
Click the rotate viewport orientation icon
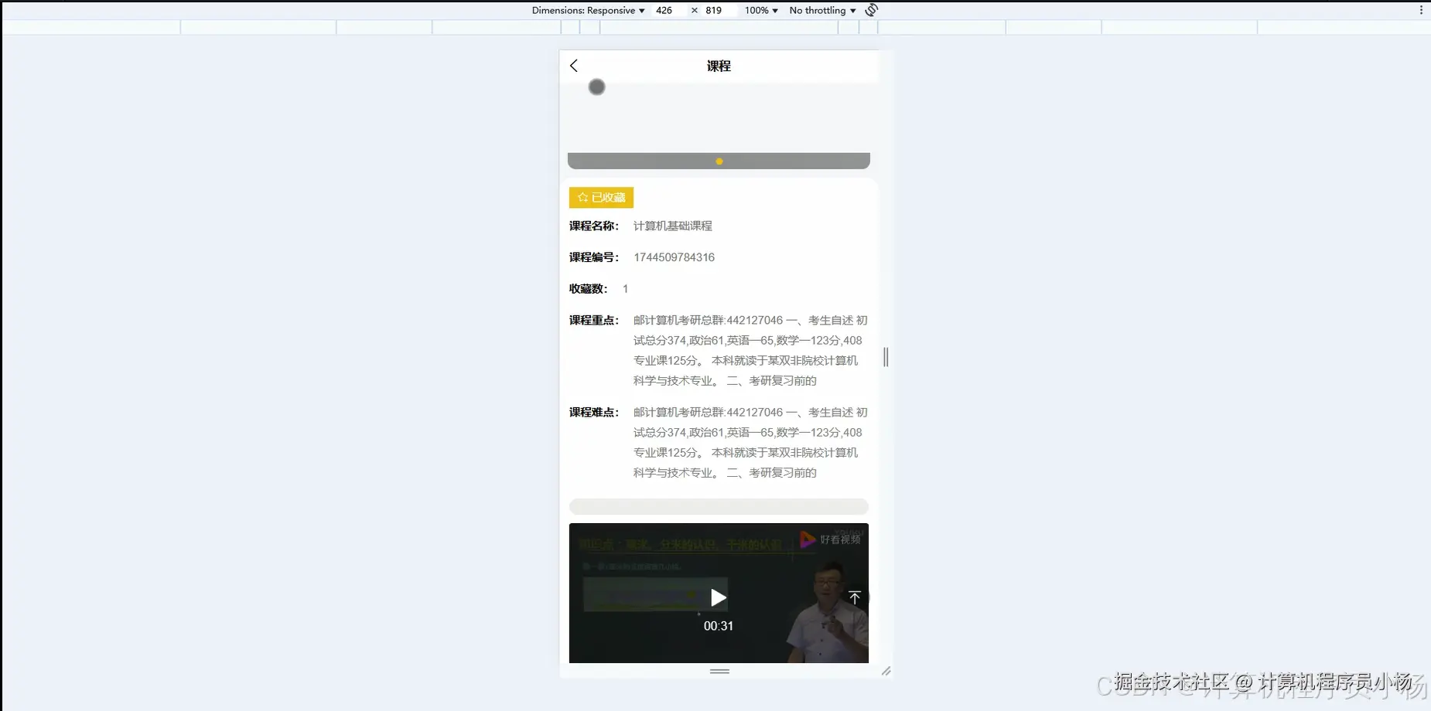point(871,10)
